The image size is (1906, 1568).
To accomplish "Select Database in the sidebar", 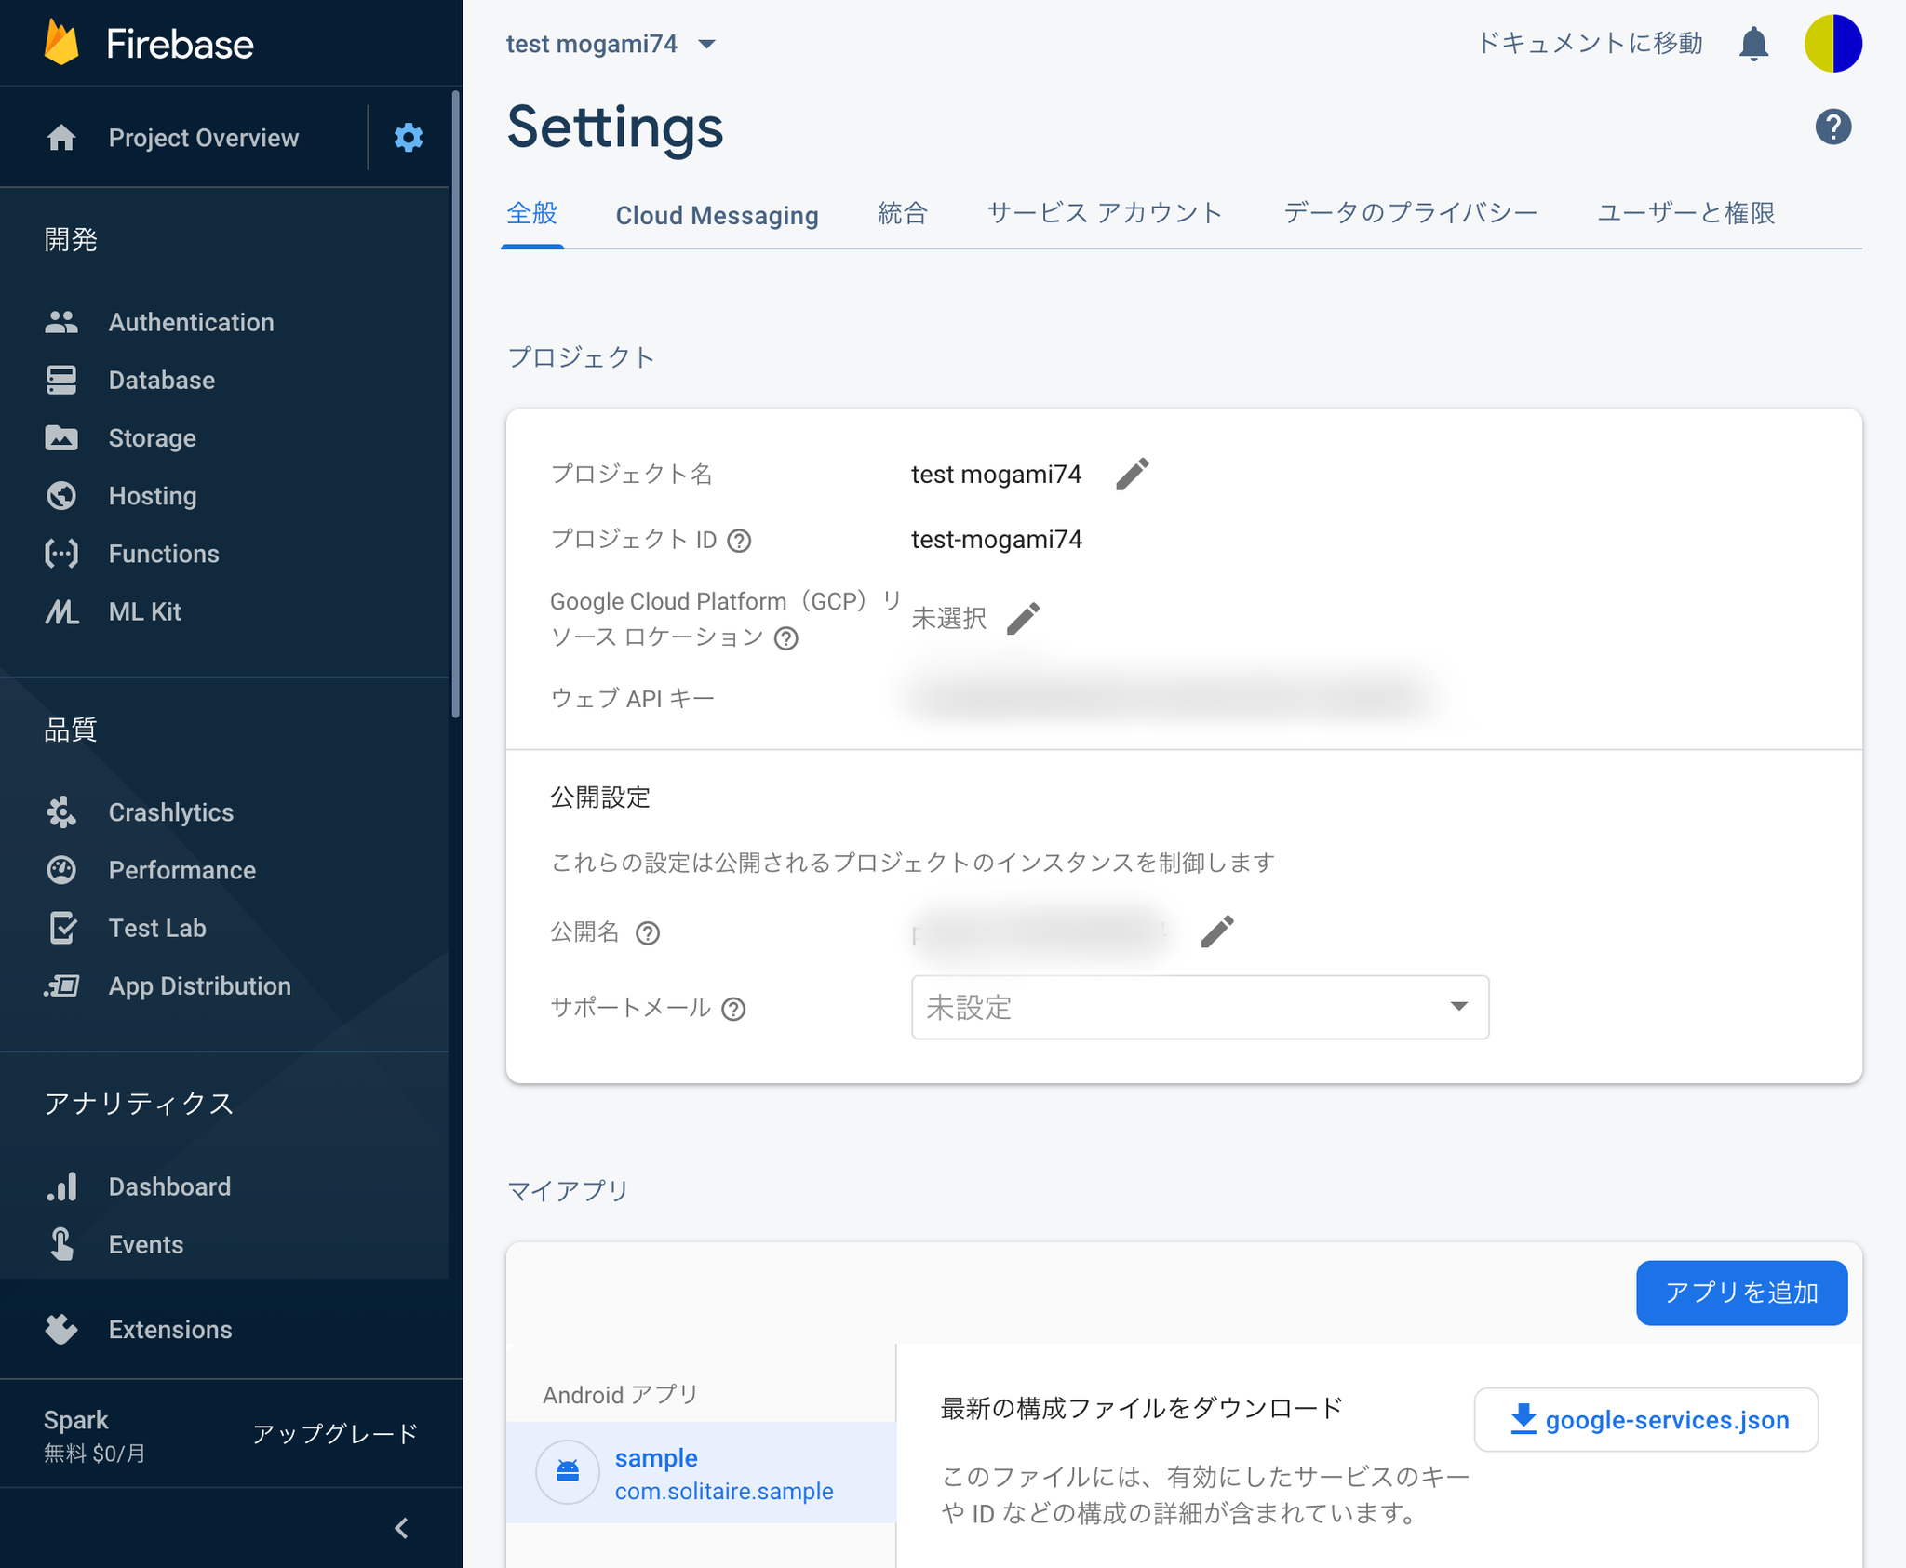I will pyautogui.click(x=160, y=380).
